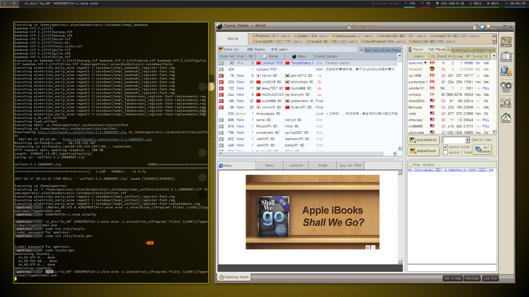Expand the arrow next to the Club icon
This screenshot has width=529, height=297.
(x=512, y=83)
